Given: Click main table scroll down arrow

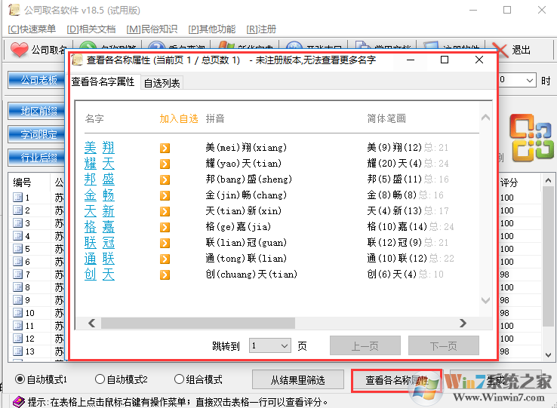Looking at the screenshot, I should (x=548, y=354).
